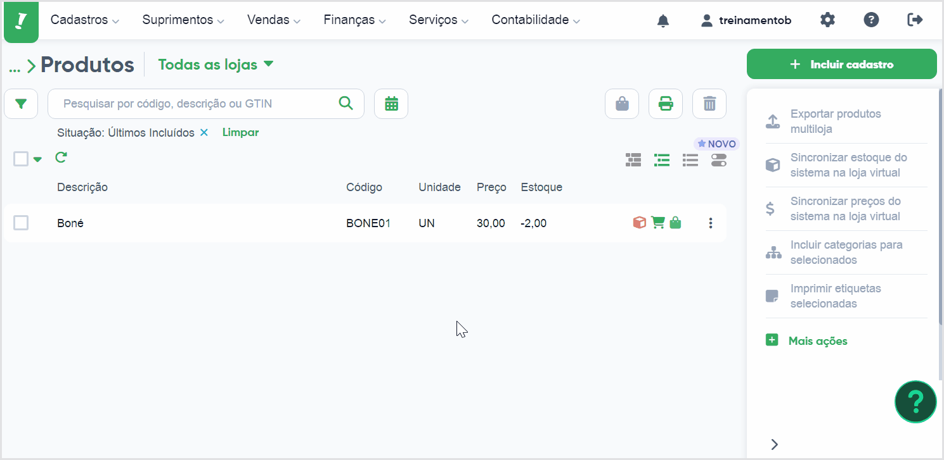Open the three-dot menu for Boné

click(711, 223)
